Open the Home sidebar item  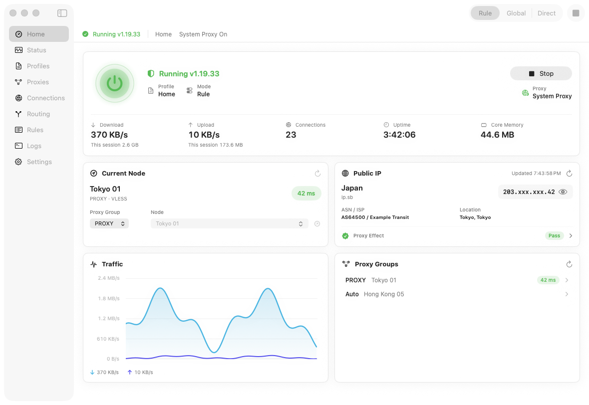point(39,34)
